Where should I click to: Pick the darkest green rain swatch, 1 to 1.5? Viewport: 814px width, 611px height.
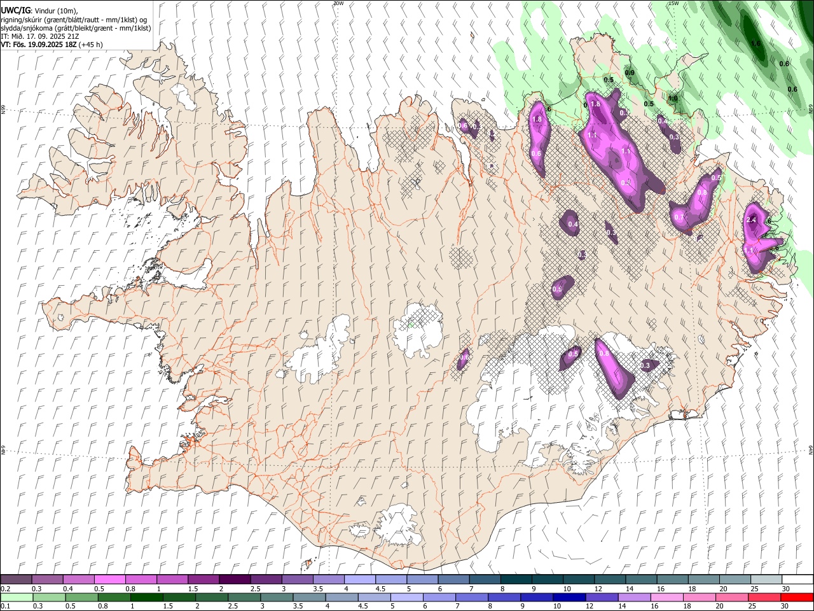[146, 598]
